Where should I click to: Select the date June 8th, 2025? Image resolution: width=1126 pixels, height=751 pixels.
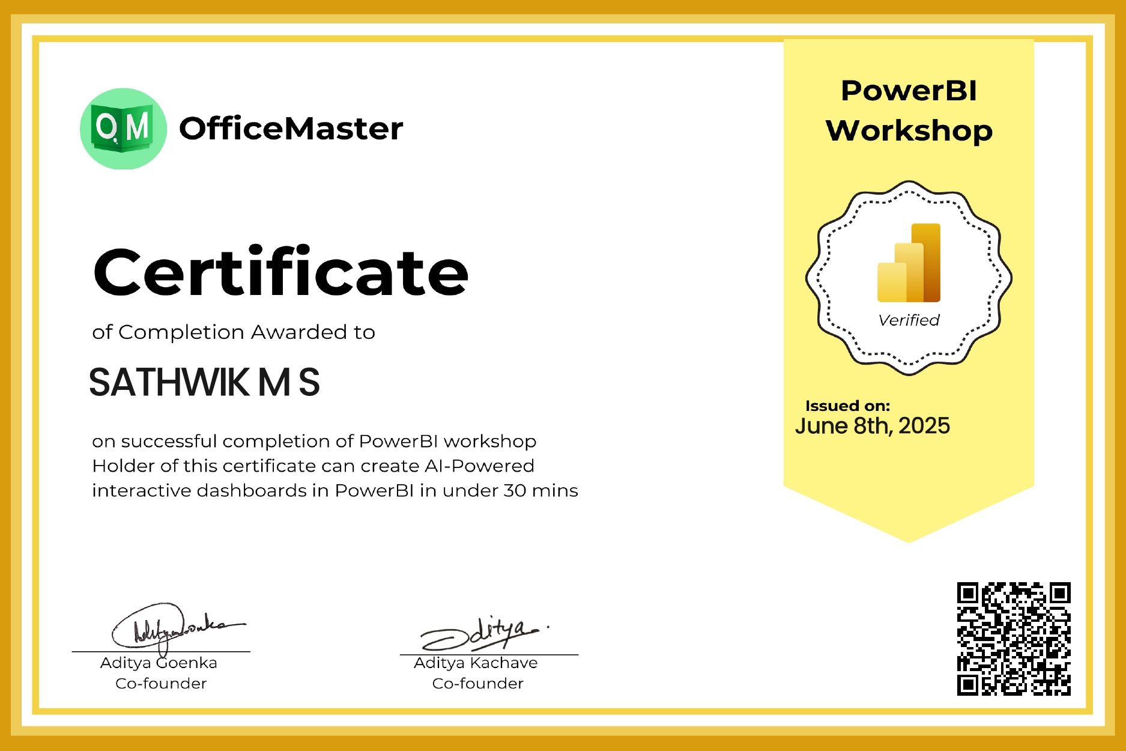872,426
